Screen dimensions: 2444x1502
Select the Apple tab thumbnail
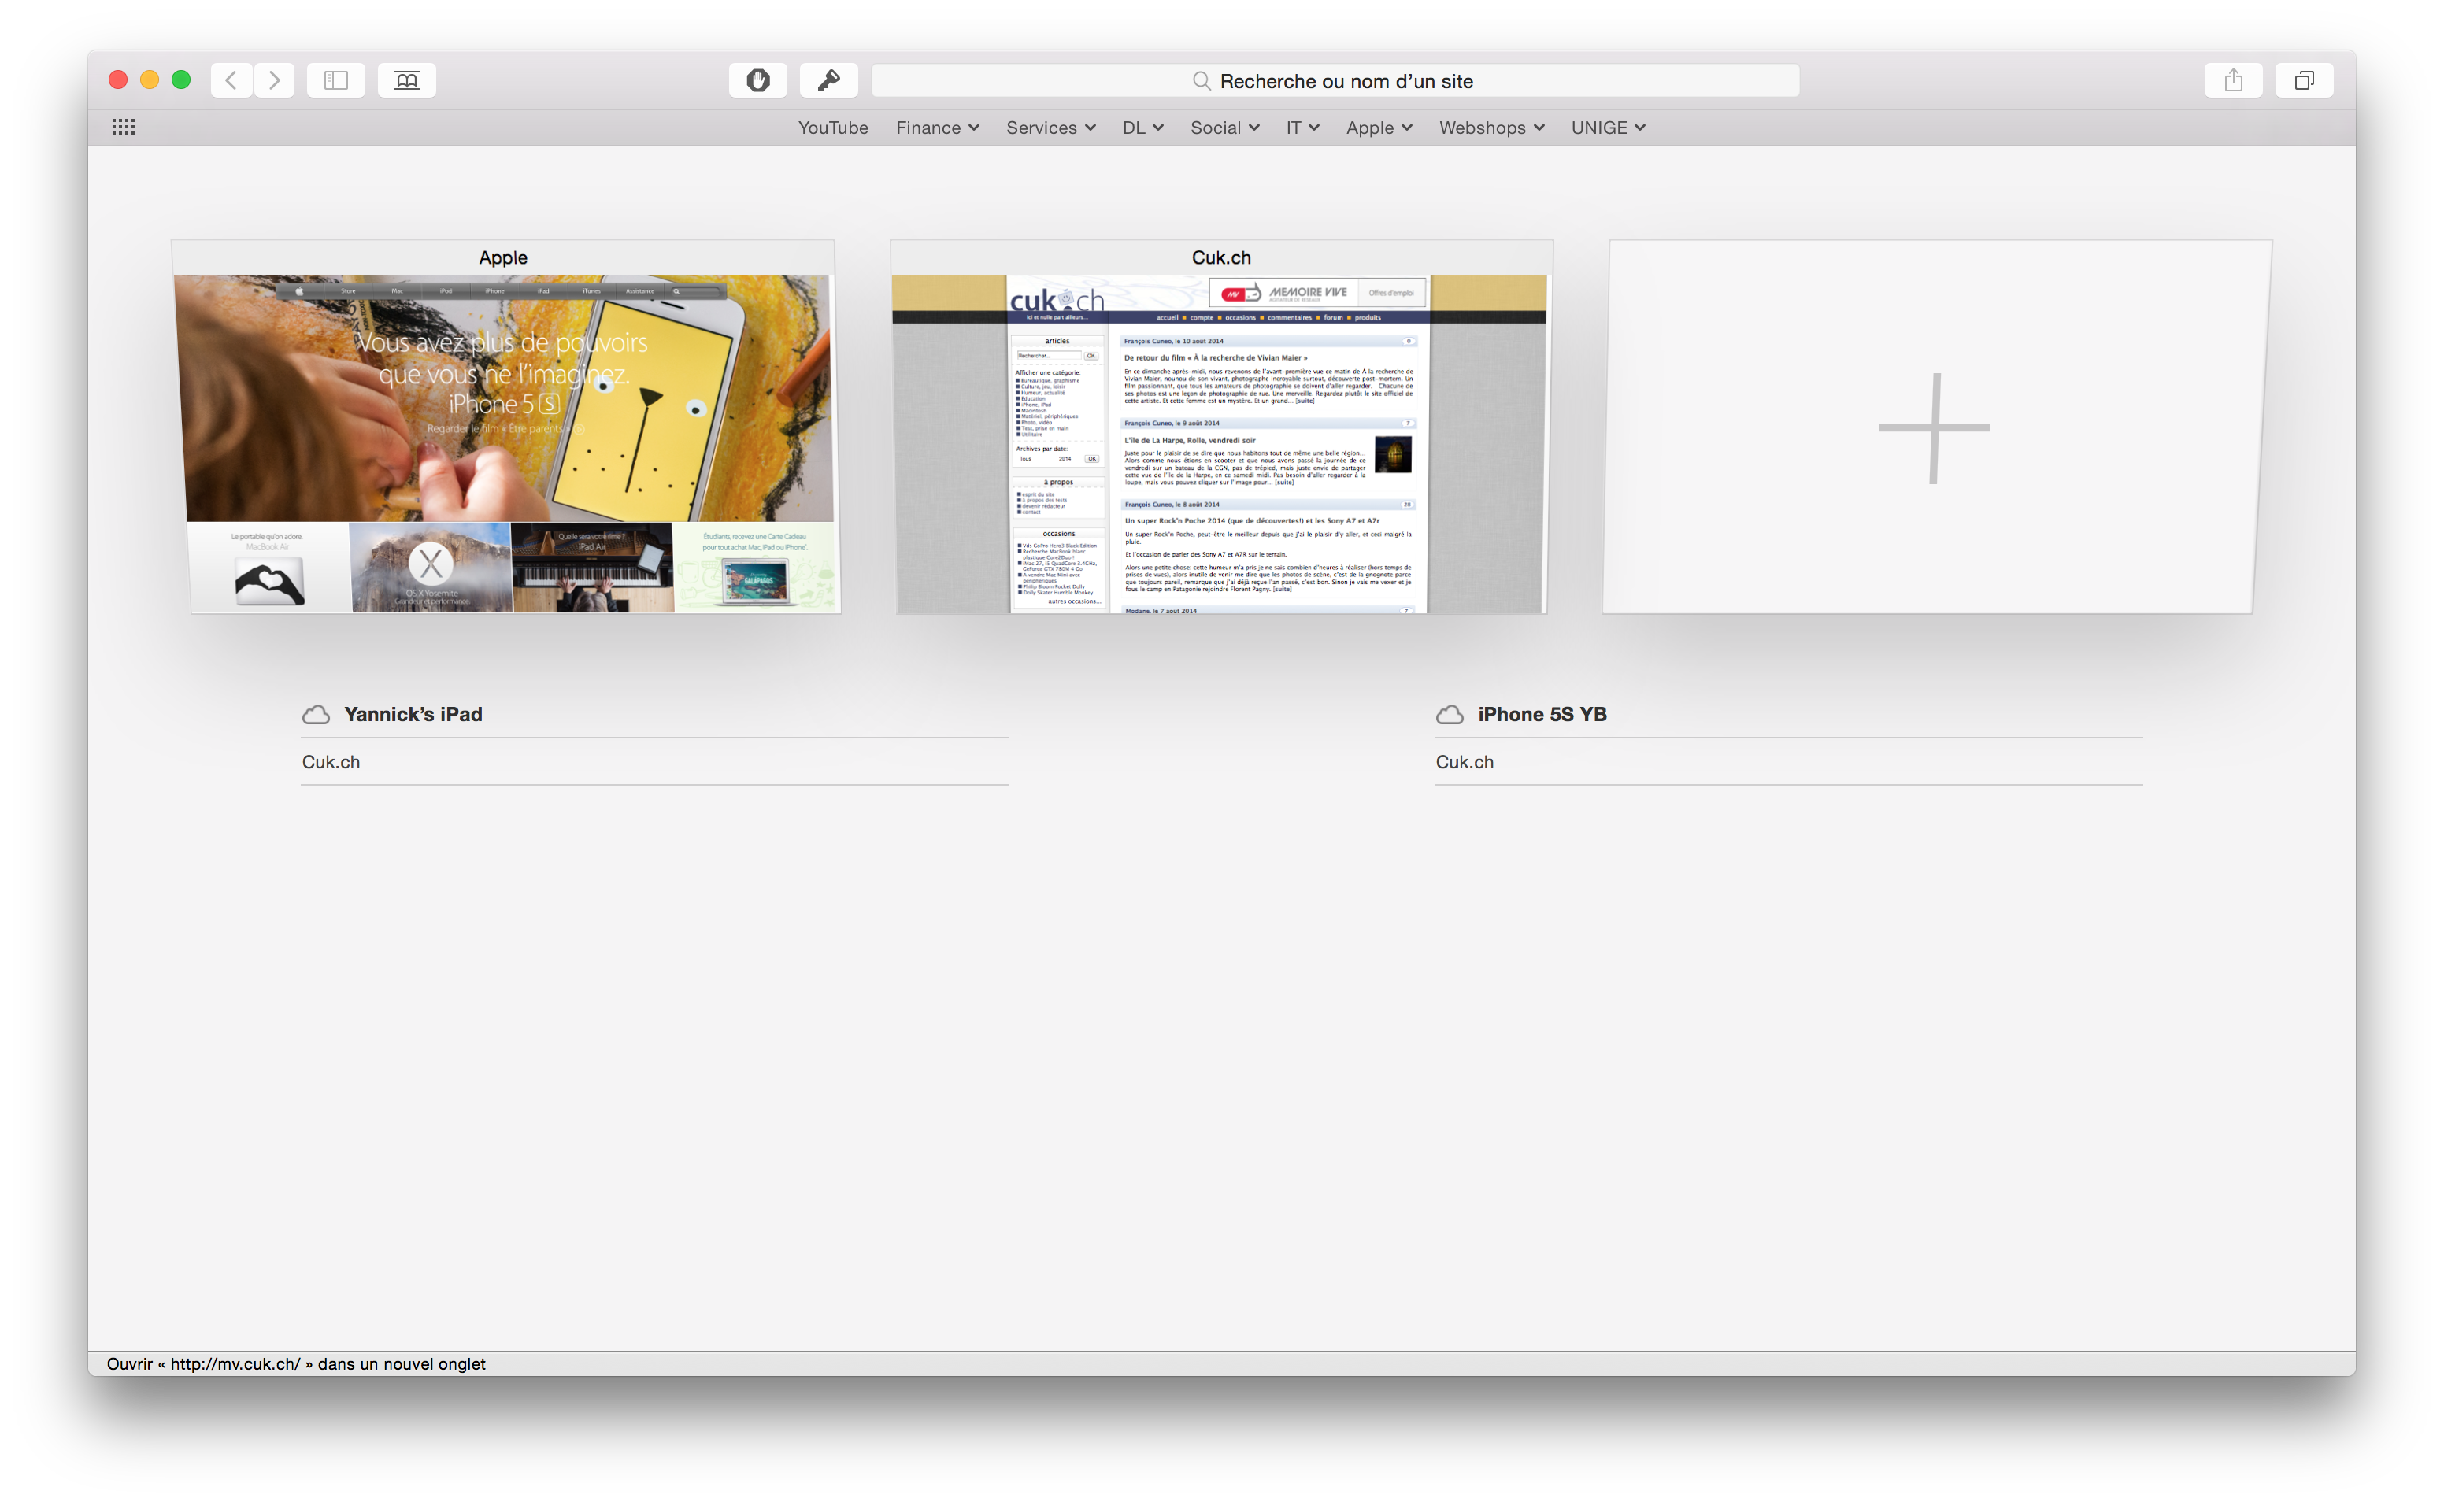[507, 427]
